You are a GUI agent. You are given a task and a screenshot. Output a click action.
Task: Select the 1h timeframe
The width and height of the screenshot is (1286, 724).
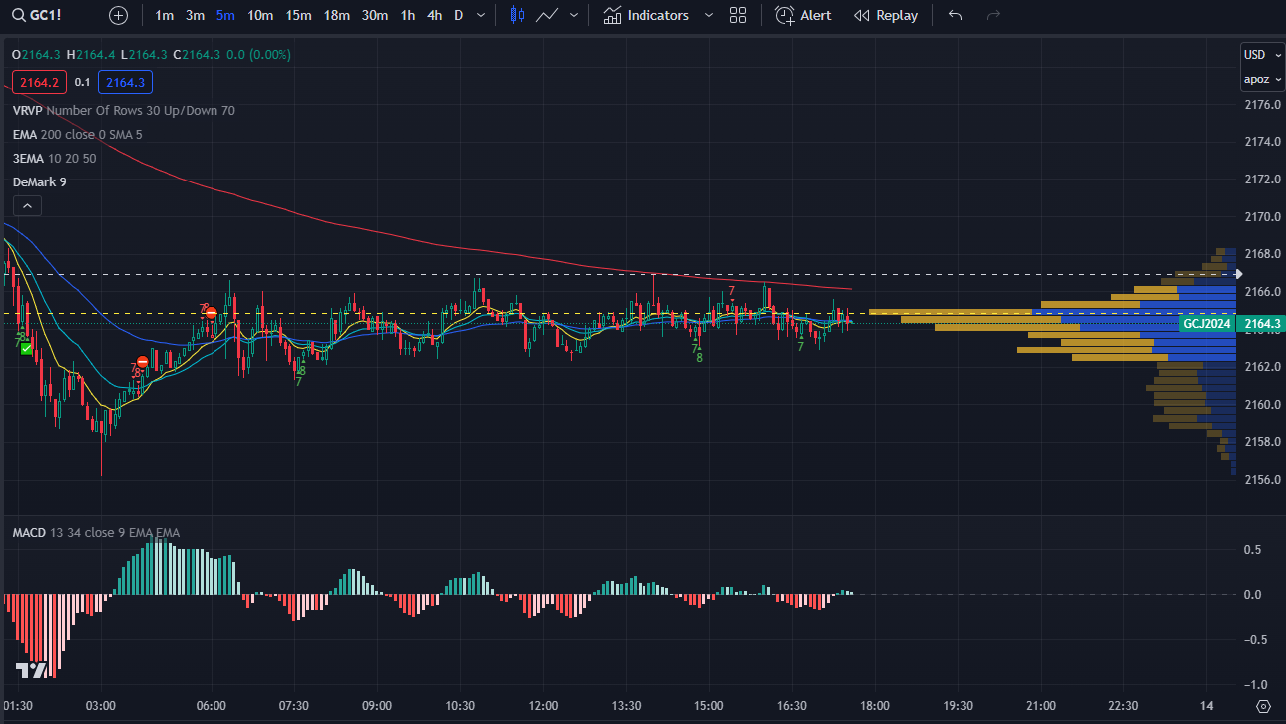(407, 15)
